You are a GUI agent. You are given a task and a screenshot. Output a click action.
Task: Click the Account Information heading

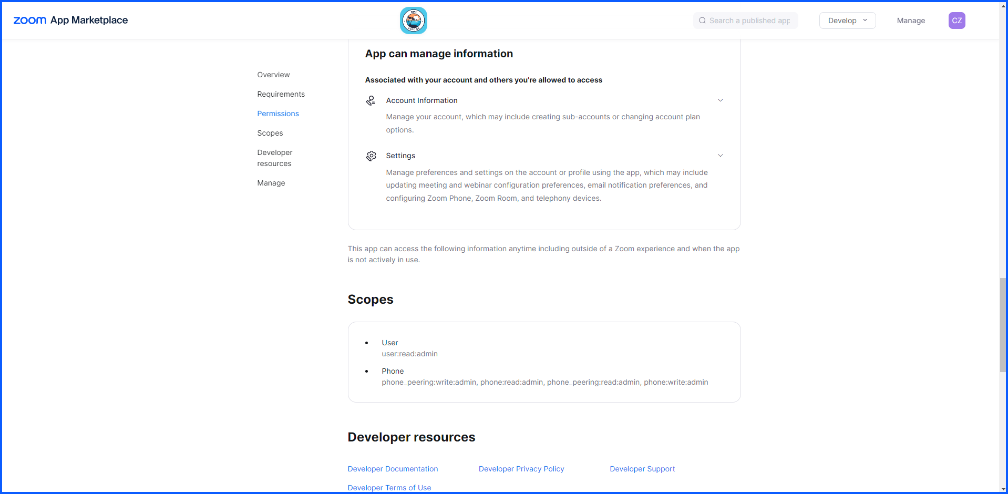click(x=421, y=100)
